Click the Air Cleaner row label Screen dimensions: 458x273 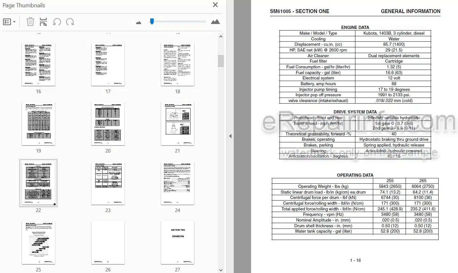pos(318,56)
